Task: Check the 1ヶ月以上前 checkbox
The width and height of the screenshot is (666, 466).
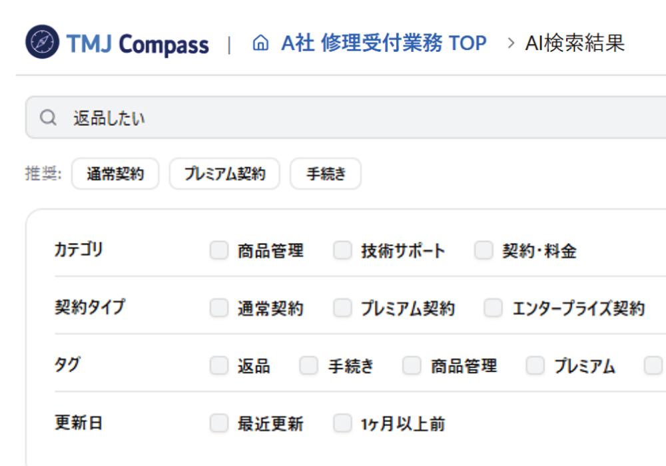Action: [x=342, y=423]
